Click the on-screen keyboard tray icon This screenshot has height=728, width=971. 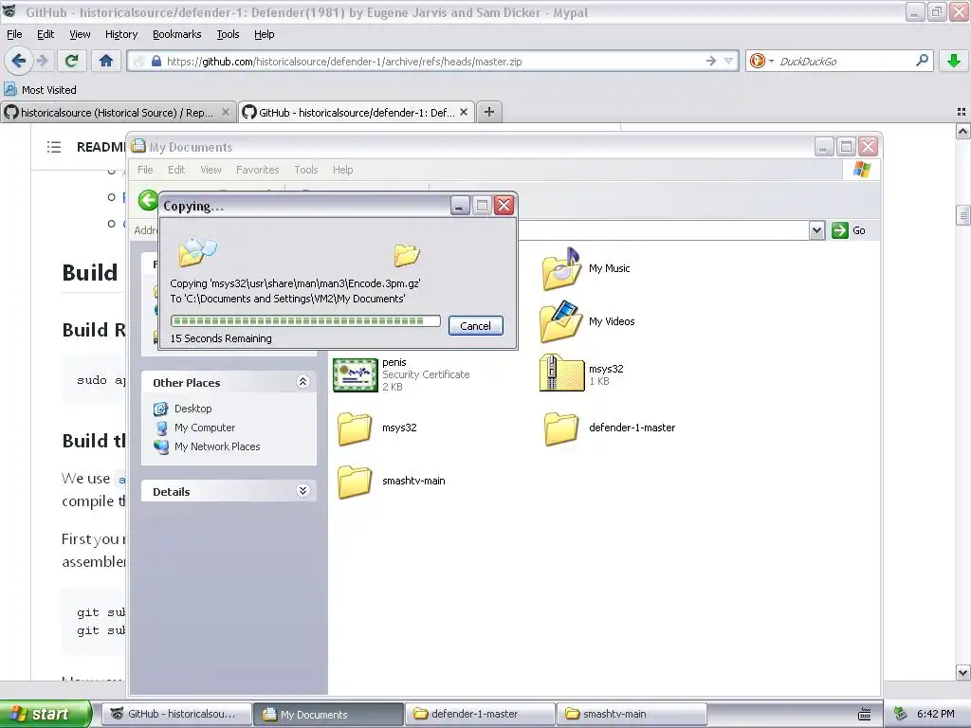pos(865,715)
